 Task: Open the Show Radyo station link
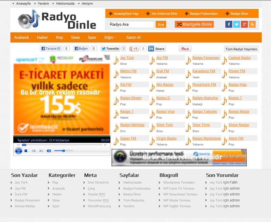[x=239, y=125]
